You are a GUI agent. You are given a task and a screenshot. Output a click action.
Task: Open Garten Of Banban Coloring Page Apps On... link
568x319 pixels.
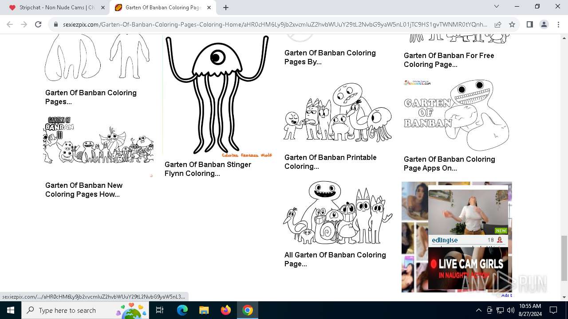click(x=450, y=163)
